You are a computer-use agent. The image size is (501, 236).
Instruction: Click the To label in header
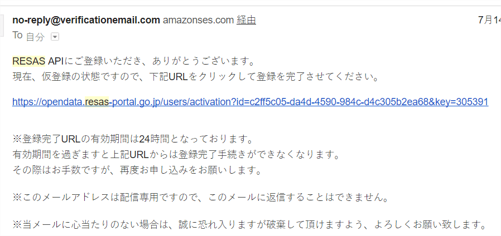(x=17, y=36)
